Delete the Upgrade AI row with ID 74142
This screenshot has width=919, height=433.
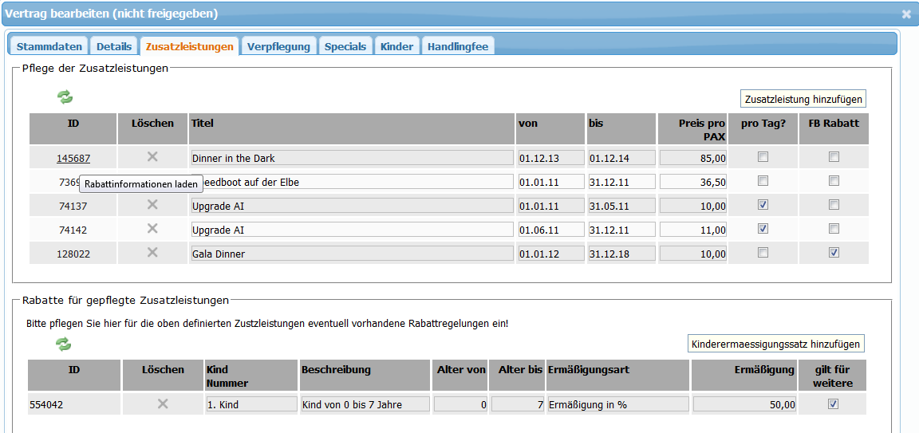pos(152,229)
